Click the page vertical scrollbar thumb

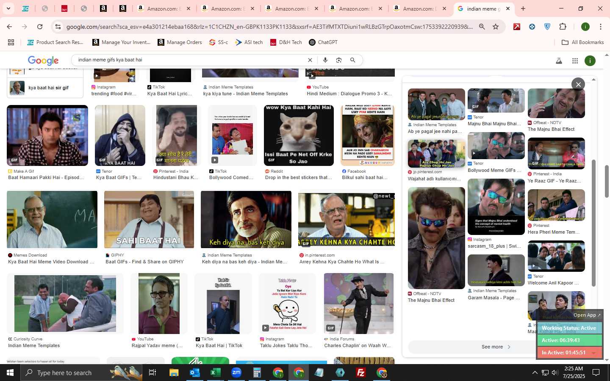[607, 181]
